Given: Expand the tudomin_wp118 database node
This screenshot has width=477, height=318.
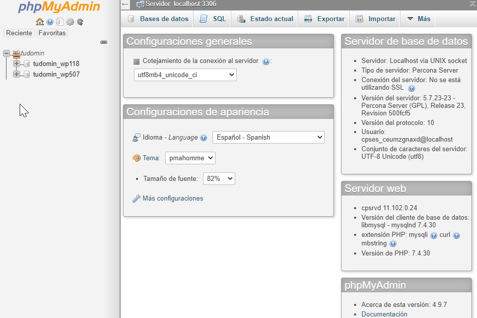Looking at the screenshot, I should click(x=17, y=63).
